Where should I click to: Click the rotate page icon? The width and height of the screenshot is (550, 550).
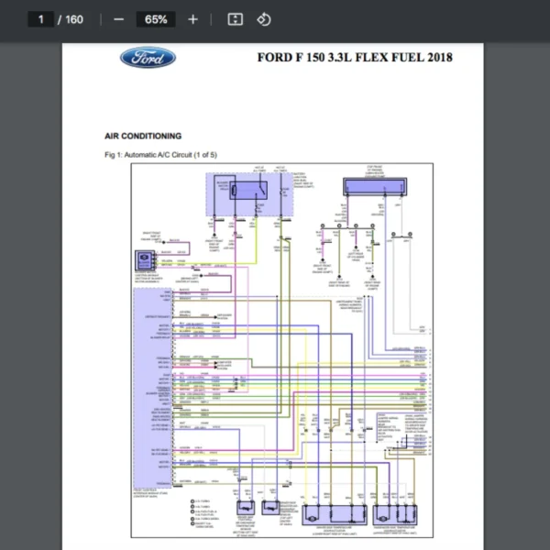(x=264, y=19)
